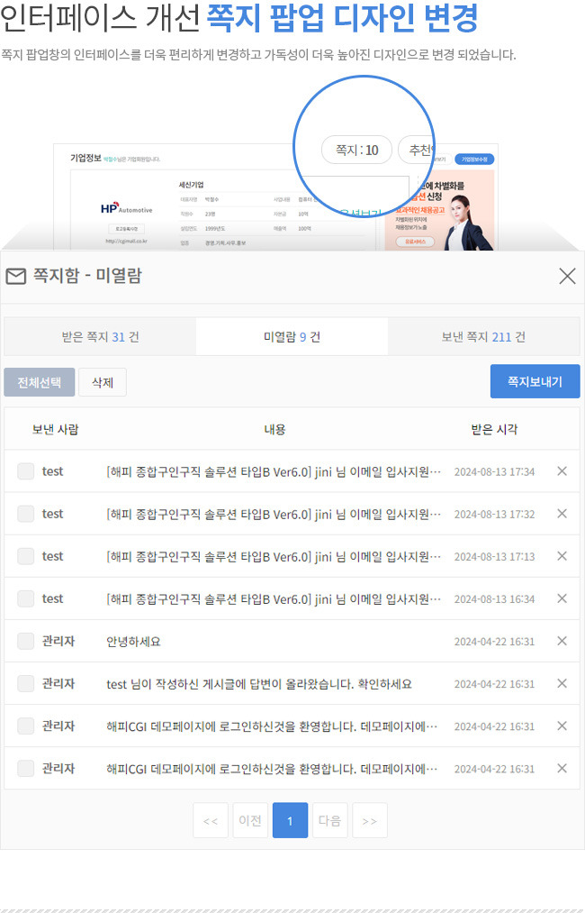Click the 보낸 사람 column header
Image resolution: width=585 pixels, height=913 pixels.
(x=55, y=429)
